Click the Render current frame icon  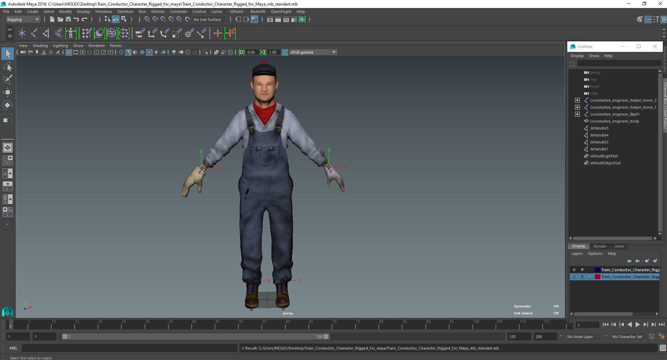coord(278,19)
